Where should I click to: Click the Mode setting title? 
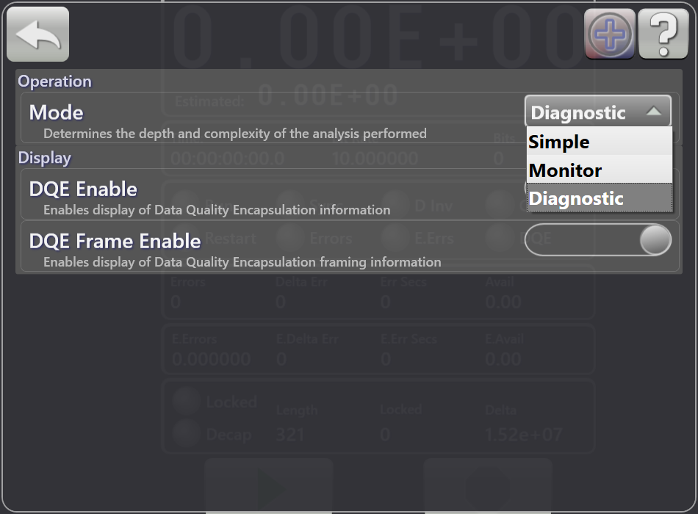pos(57,112)
